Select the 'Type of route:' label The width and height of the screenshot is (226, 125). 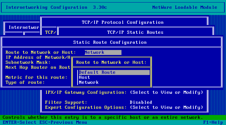click(25, 82)
